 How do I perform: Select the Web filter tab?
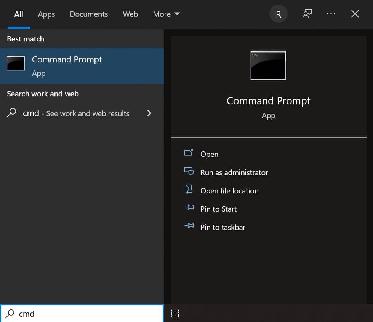(x=130, y=14)
